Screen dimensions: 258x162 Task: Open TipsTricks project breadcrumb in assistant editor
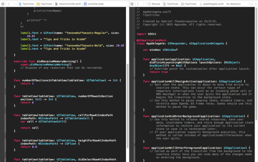point(171,4)
